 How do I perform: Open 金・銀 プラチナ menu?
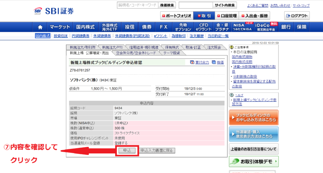[222, 27]
